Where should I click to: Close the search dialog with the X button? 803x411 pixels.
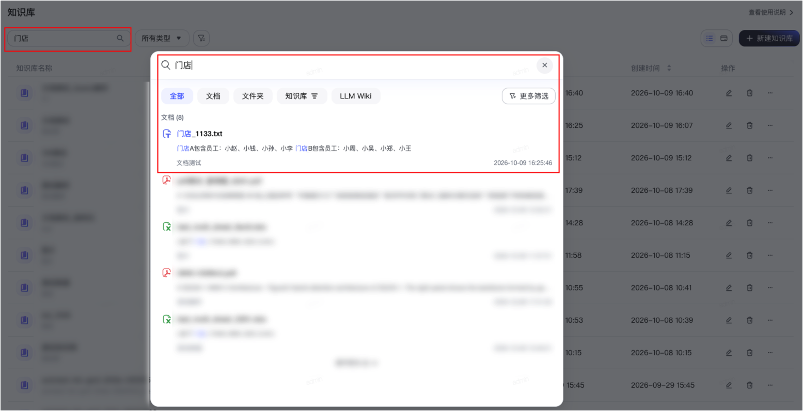coord(544,65)
